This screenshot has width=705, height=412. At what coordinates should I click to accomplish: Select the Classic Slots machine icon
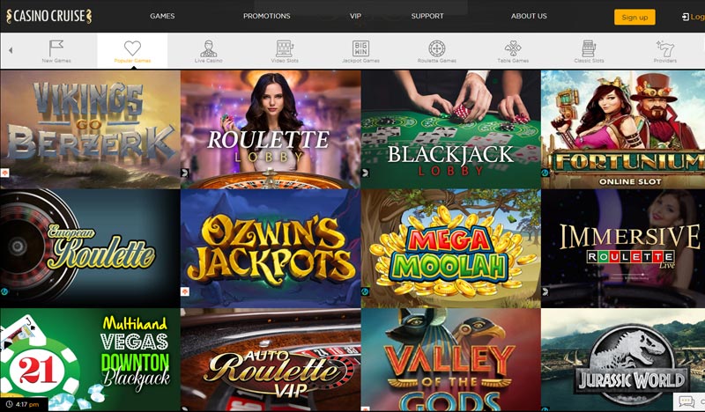589,48
